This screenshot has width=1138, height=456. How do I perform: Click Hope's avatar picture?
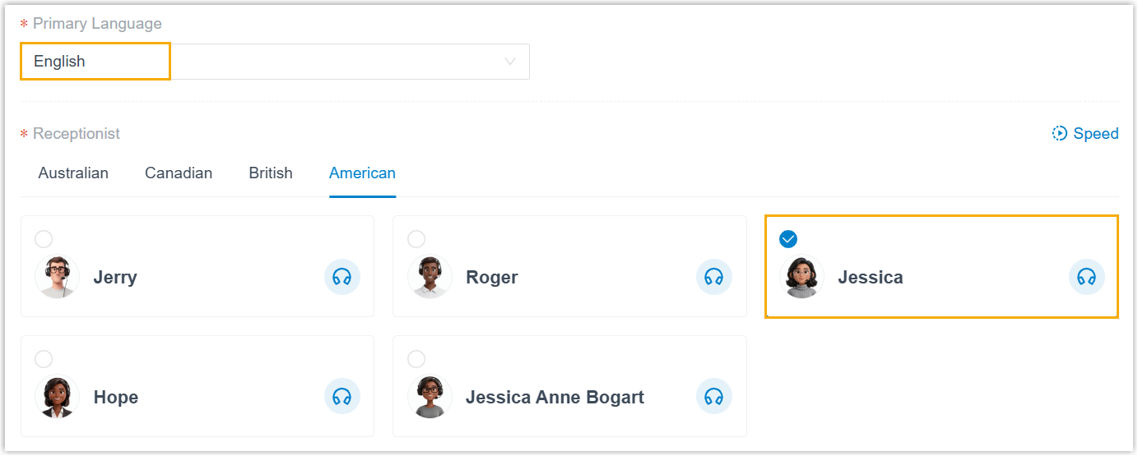pyautogui.click(x=58, y=397)
